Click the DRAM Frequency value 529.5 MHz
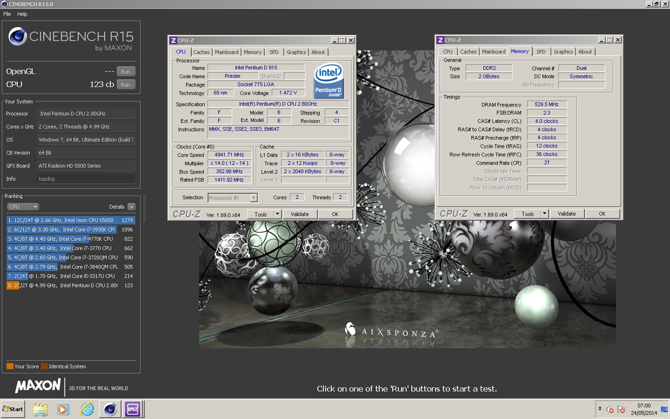This screenshot has height=419, width=670. click(x=547, y=104)
